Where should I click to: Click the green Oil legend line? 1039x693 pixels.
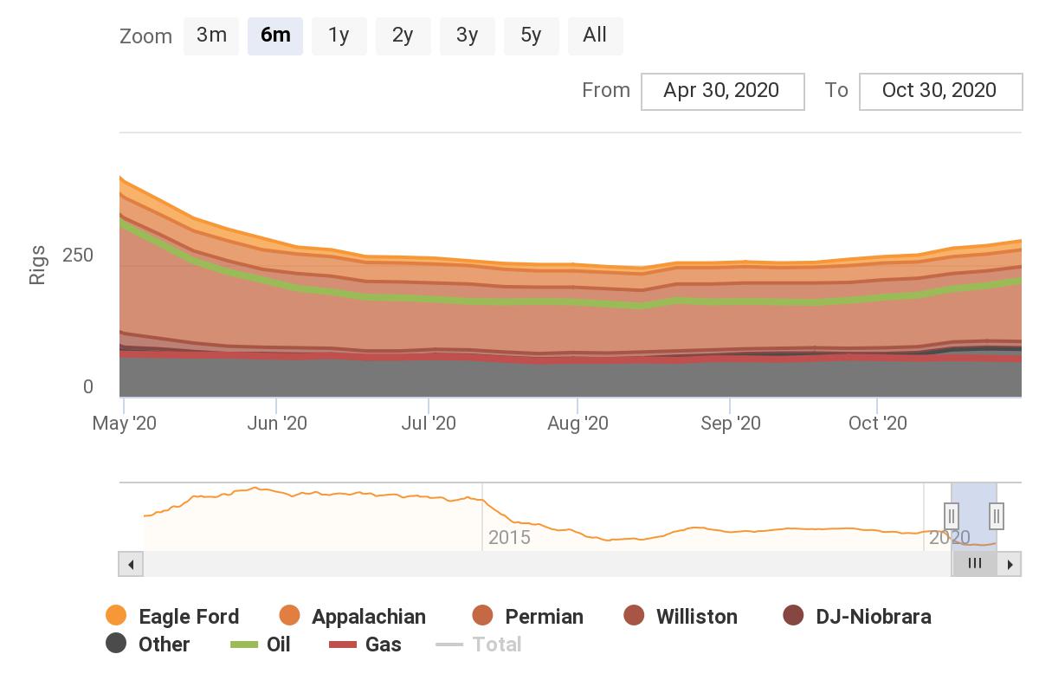(244, 644)
